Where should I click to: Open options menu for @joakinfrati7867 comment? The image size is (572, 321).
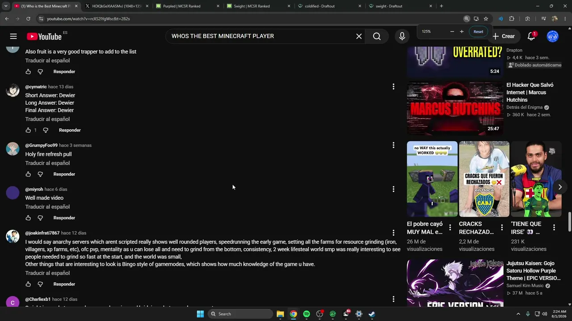click(393, 233)
